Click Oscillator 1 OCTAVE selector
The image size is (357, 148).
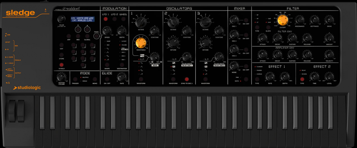141,22
